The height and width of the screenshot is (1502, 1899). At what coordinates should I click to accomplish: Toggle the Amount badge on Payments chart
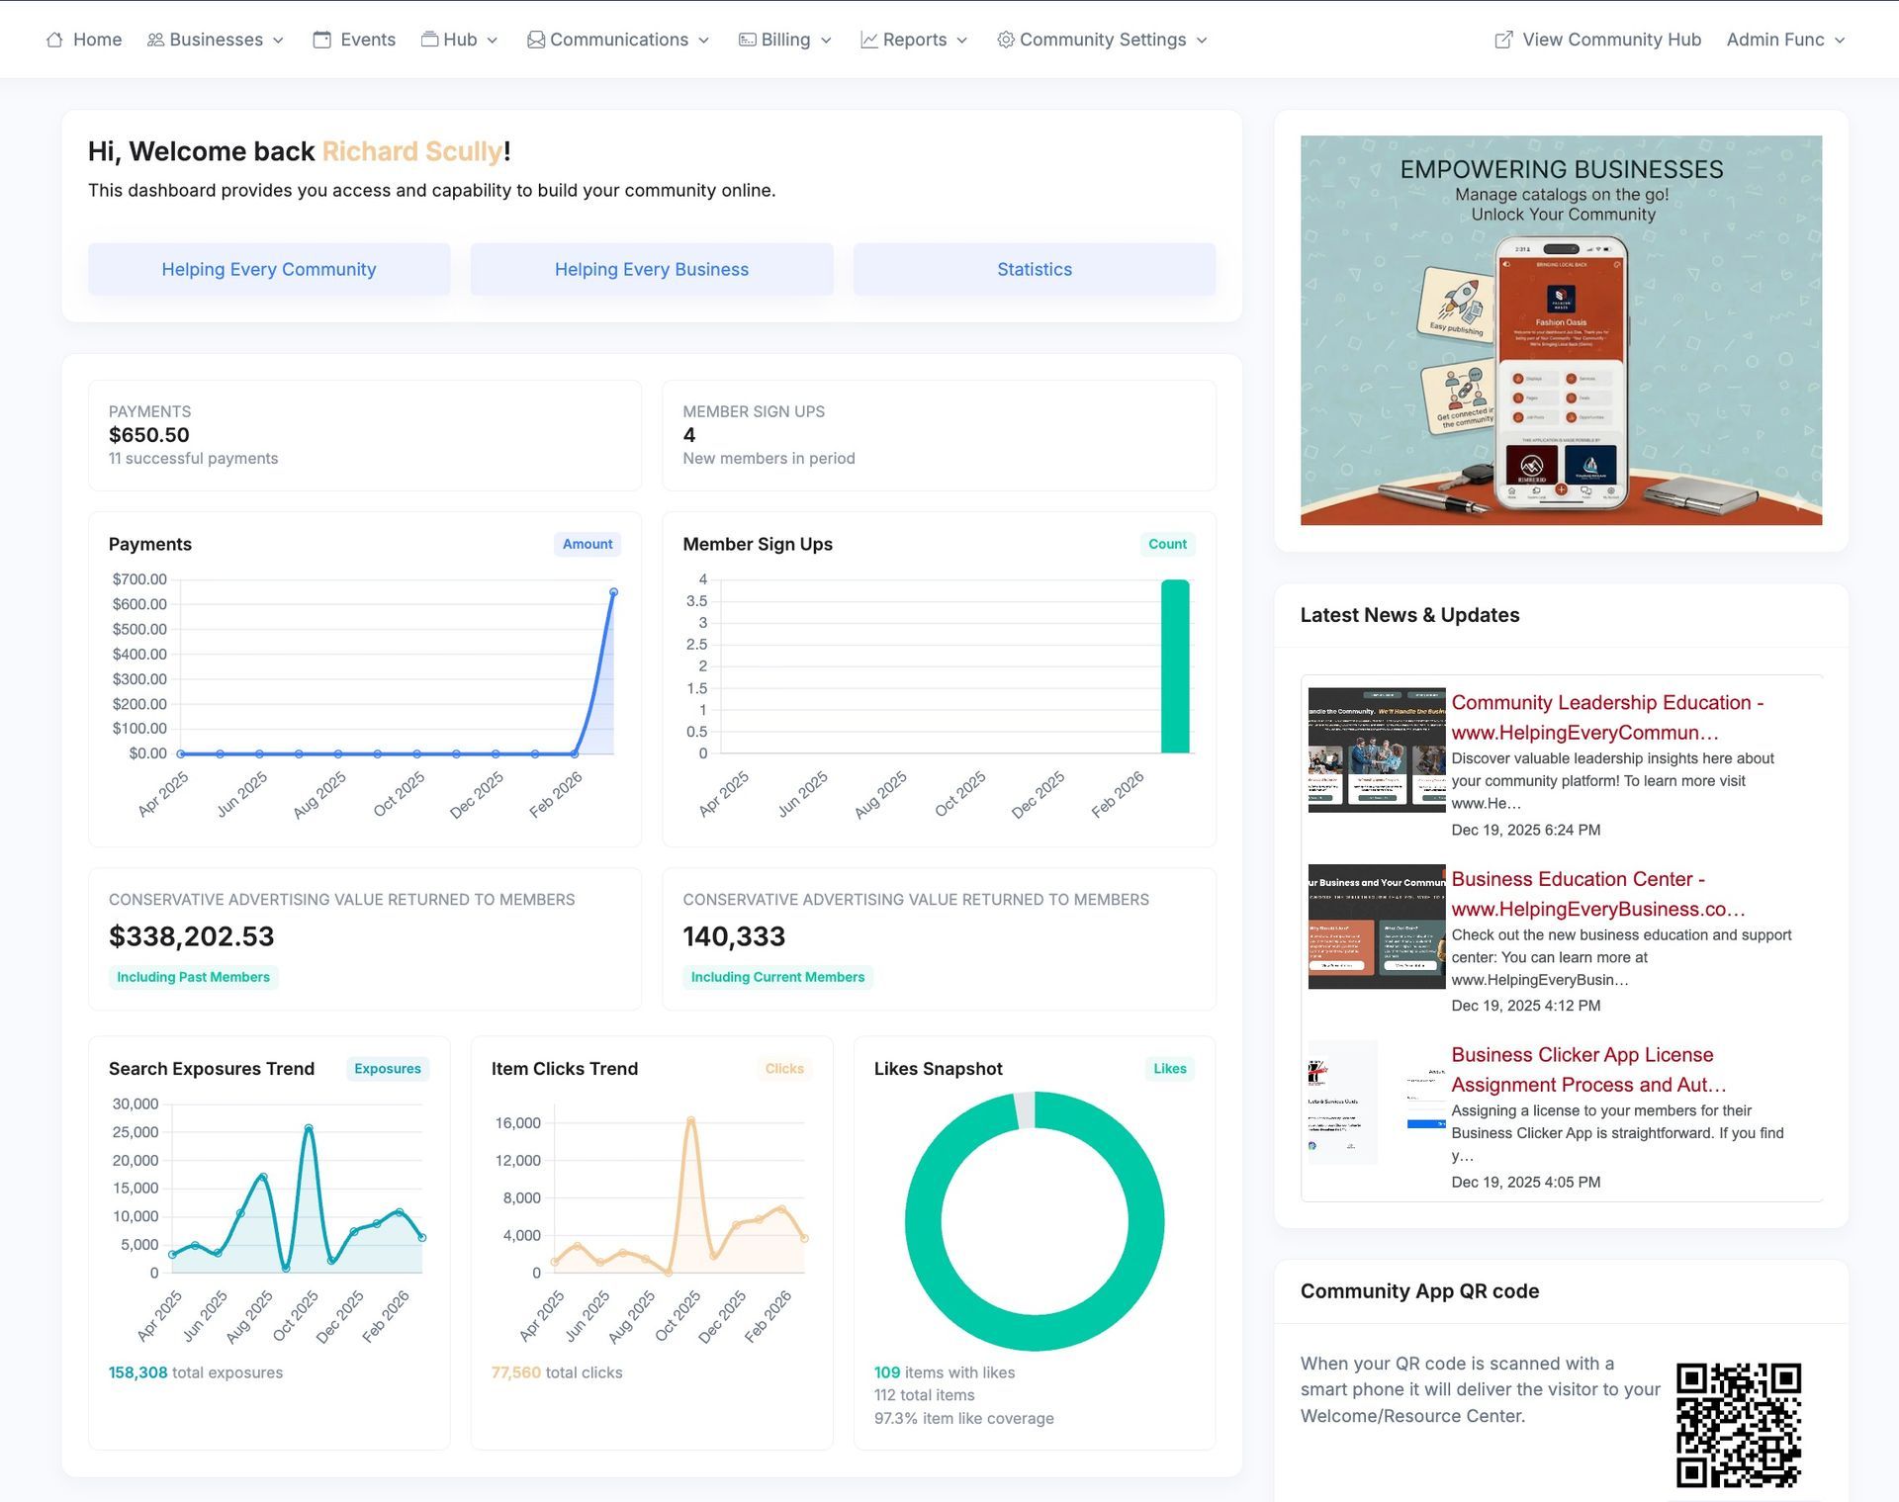click(587, 544)
